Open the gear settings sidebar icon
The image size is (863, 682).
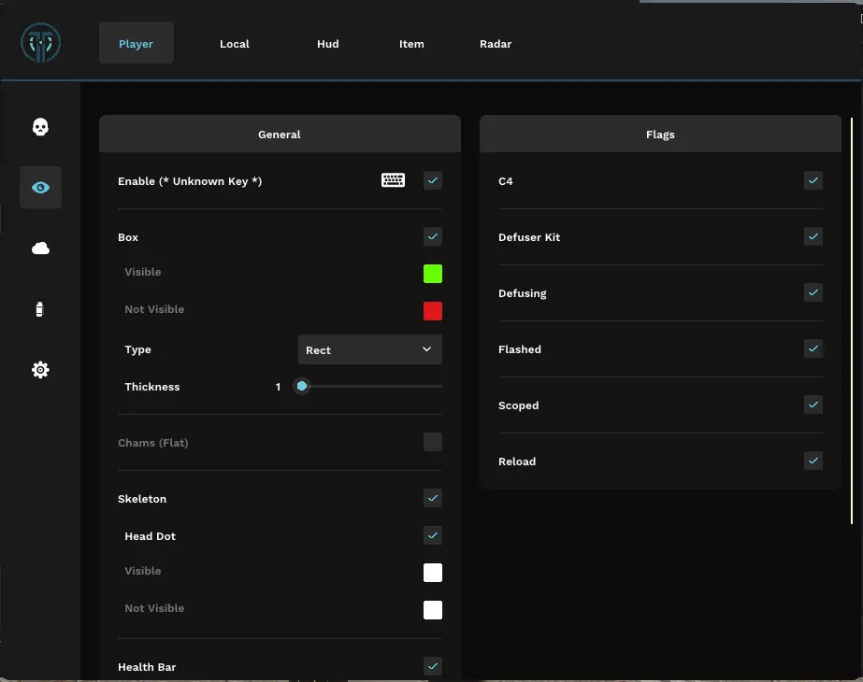[x=40, y=370]
